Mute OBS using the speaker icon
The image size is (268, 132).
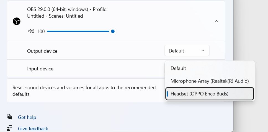[31, 31]
